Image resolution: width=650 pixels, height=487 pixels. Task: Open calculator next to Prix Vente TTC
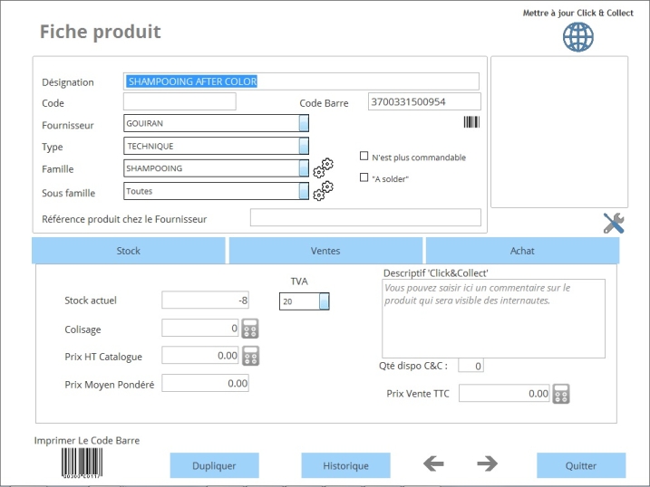coord(561,394)
